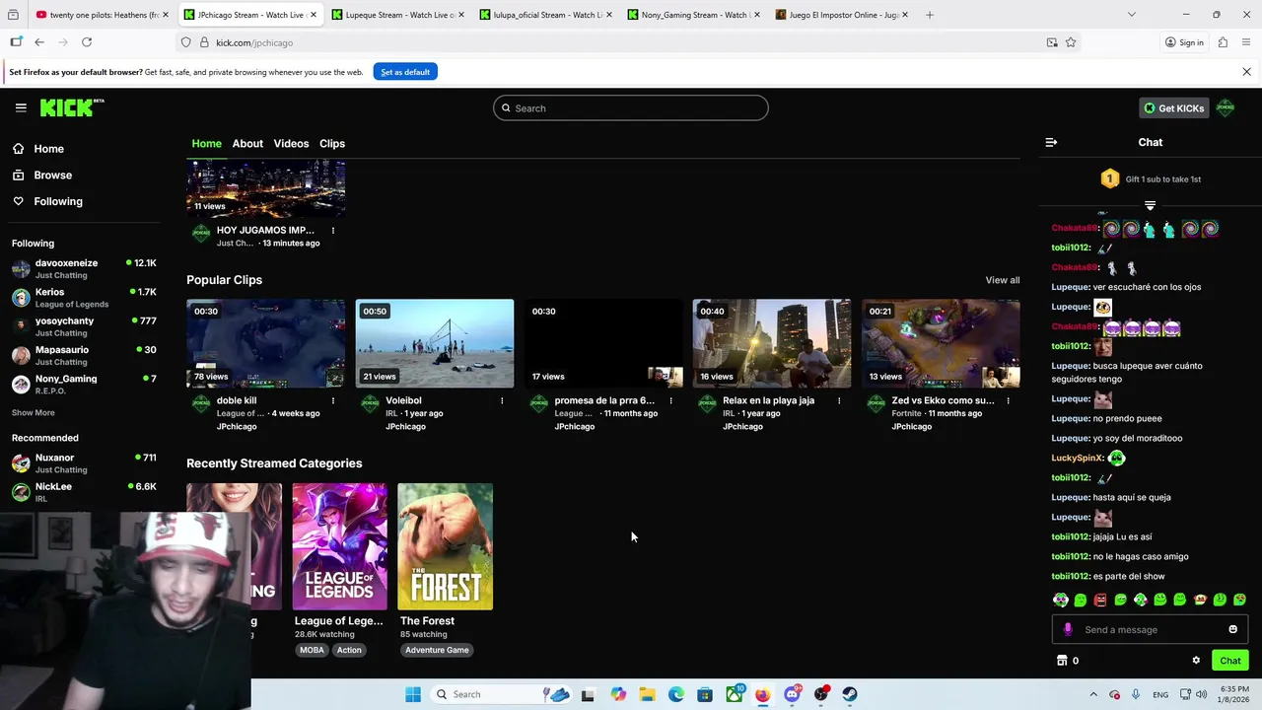Image resolution: width=1262 pixels, height=710 pixels.
Task: Open Nuxanor recommended channel
Action: tap(84, 463)
